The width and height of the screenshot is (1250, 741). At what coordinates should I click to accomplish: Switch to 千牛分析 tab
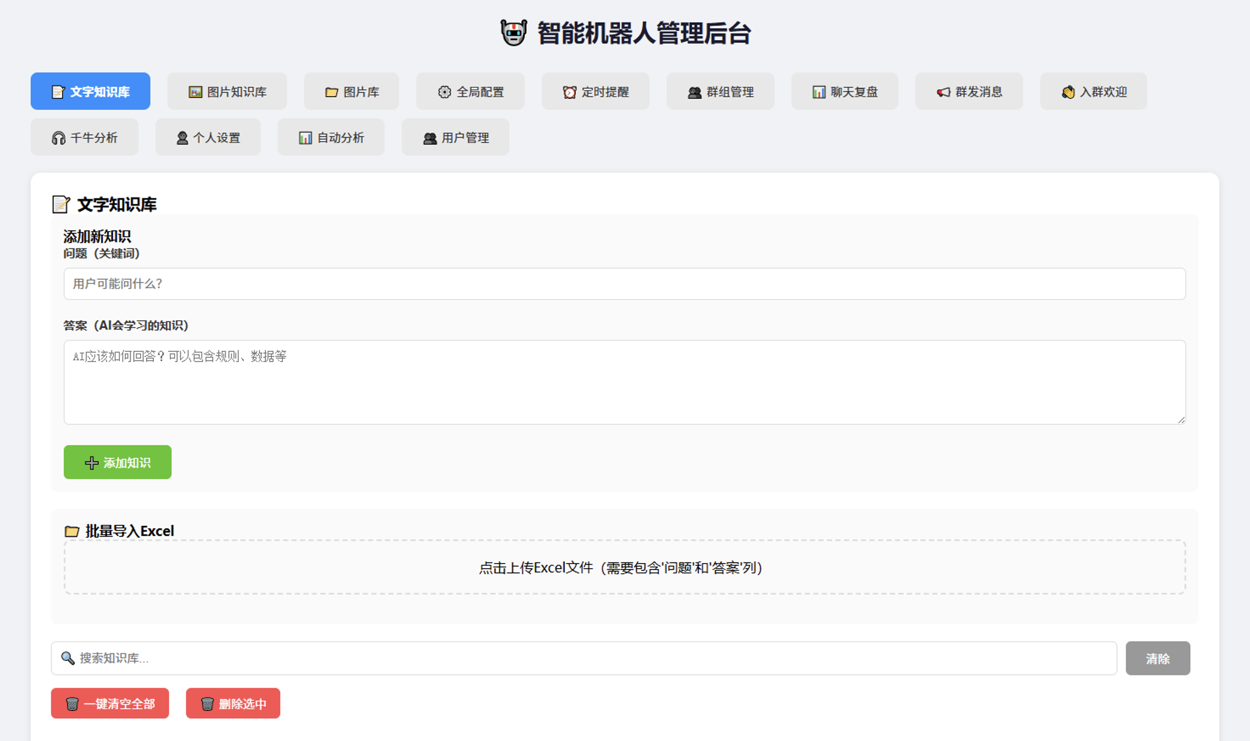click(x=84, y=137)
